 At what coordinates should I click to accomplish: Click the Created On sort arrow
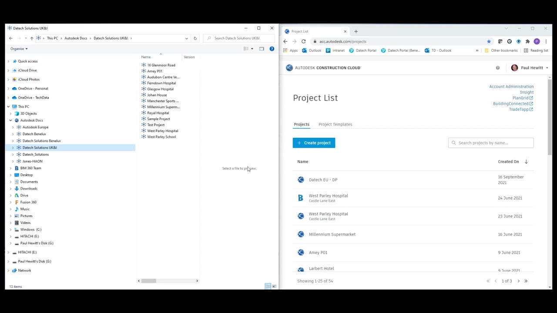tap(526, 162)
